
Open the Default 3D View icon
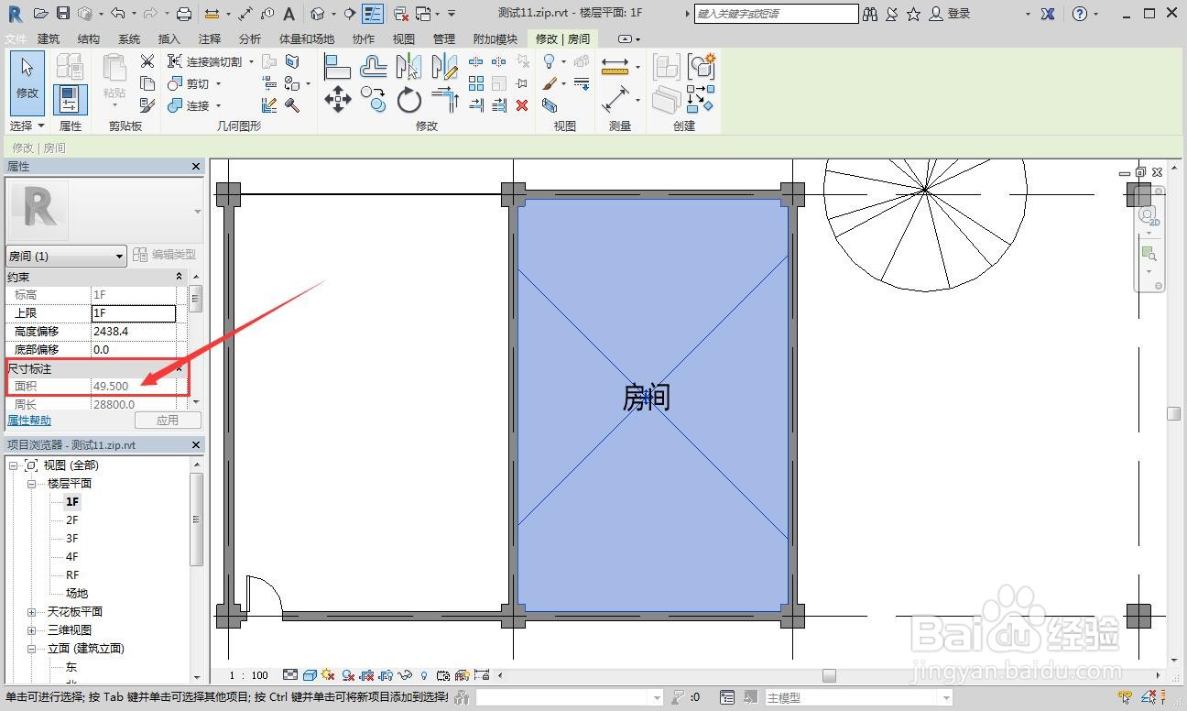click(317, 14)
